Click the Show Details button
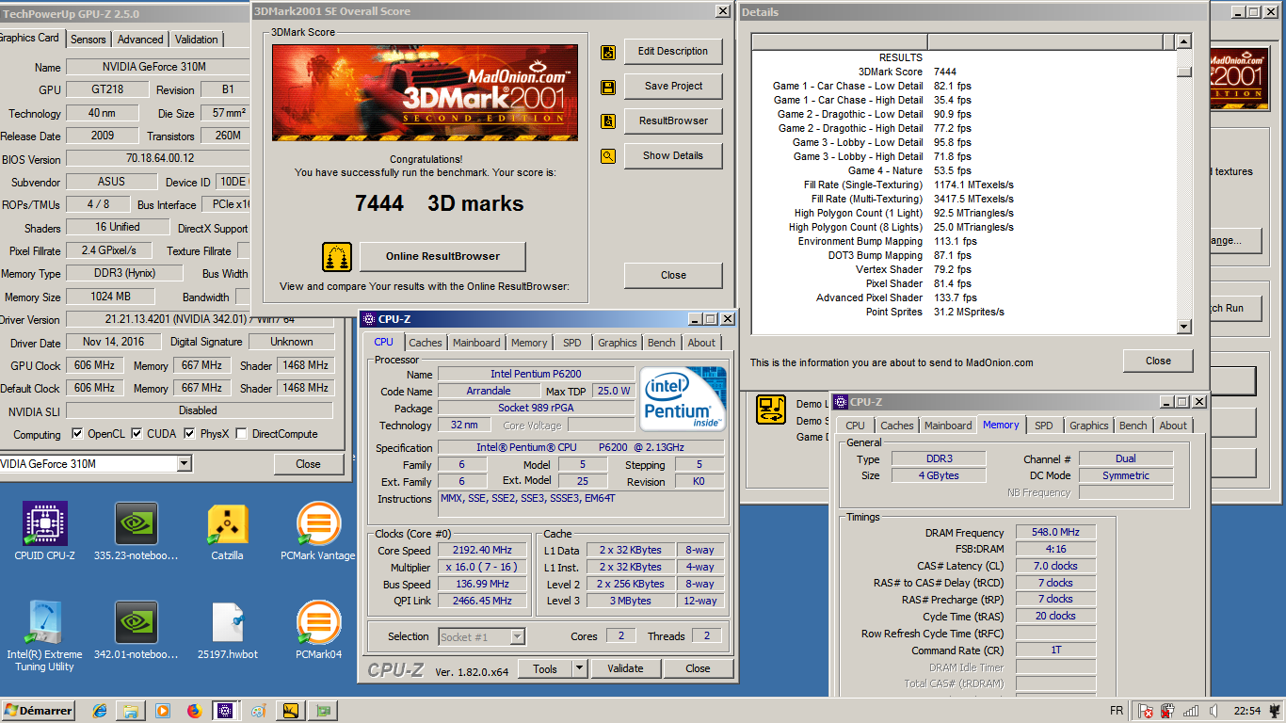The width and height of the screenshot is (1286, 723). pyautogui.click(x=673, y=156)
